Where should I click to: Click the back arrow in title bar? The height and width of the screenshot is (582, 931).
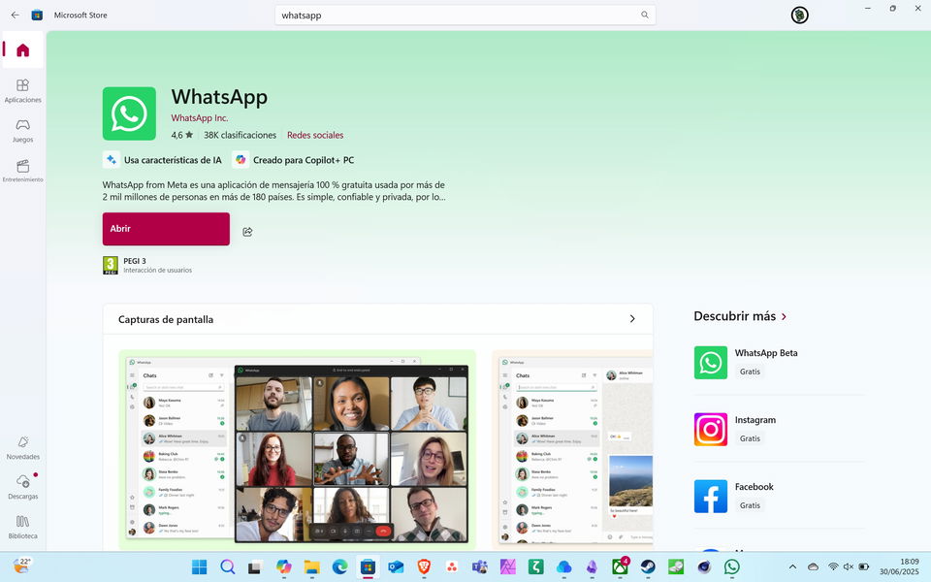coord(15,15)
